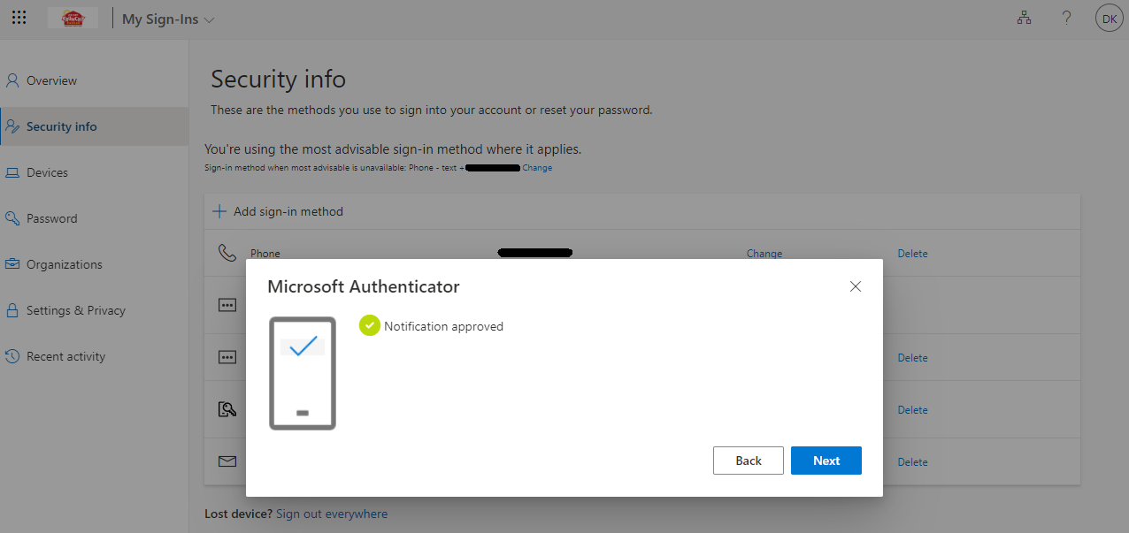The image size is (1129, 533).
Task: Open Organizations from the sidebar
Action: tap(64, 264)
